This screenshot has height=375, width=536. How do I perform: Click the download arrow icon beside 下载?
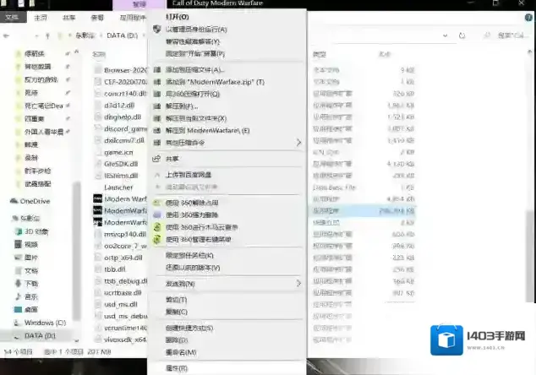click(18, 284)
